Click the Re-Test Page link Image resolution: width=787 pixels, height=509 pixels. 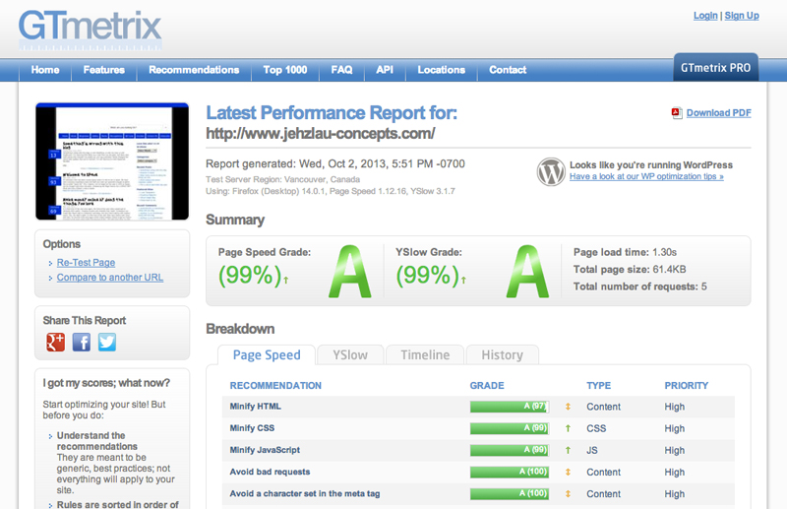86,263
